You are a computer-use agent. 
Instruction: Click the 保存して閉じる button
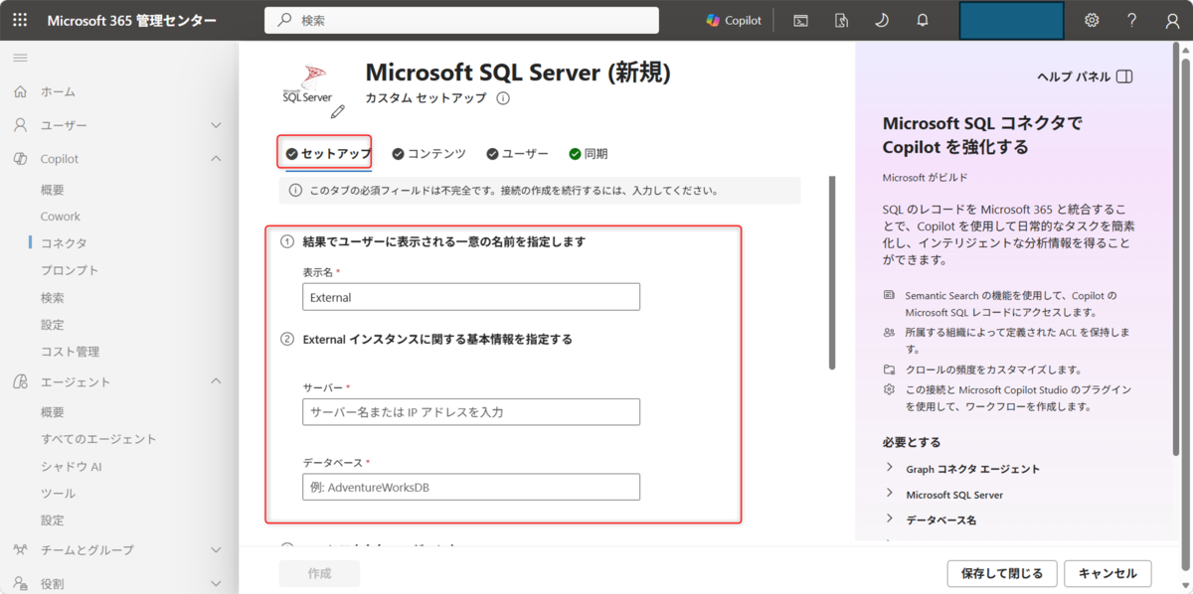tap(1001, 573)
